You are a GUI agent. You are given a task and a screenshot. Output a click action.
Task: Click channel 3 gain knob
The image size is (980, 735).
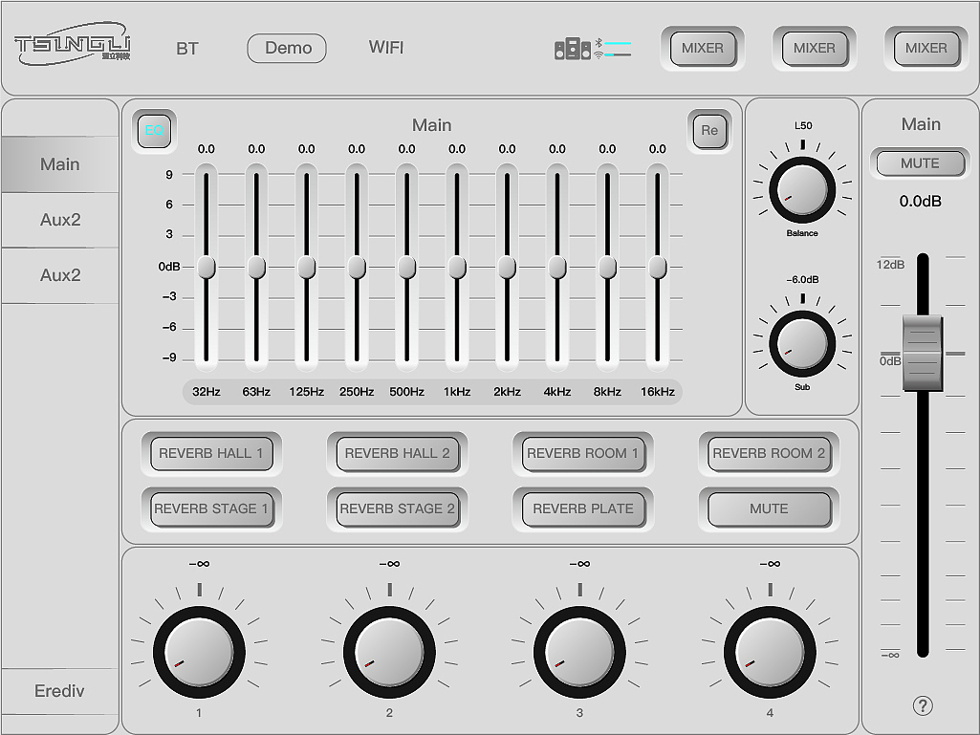pos(579,653)
